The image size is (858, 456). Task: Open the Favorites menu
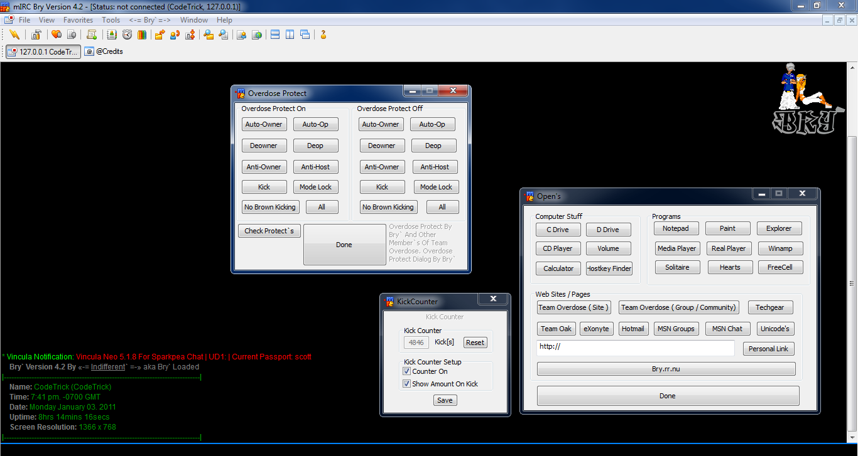[78, 20]
